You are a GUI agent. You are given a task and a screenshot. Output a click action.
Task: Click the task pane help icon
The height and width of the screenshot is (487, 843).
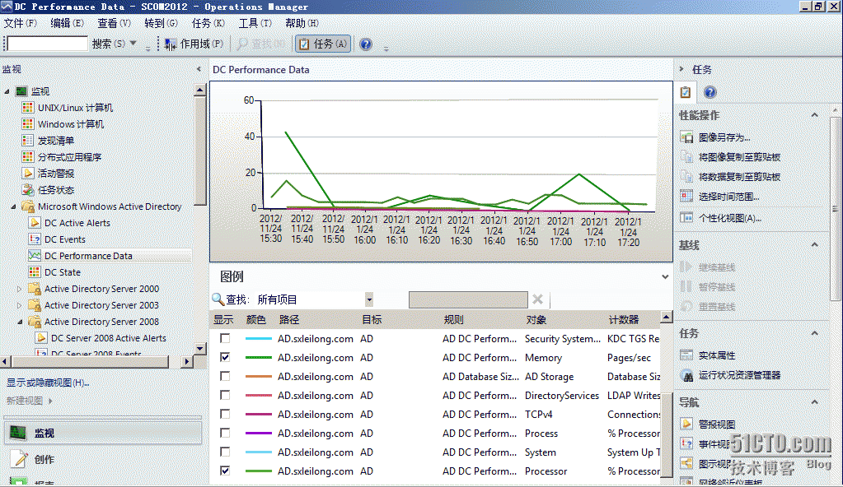pyautogui.click(x=710, y=92)
